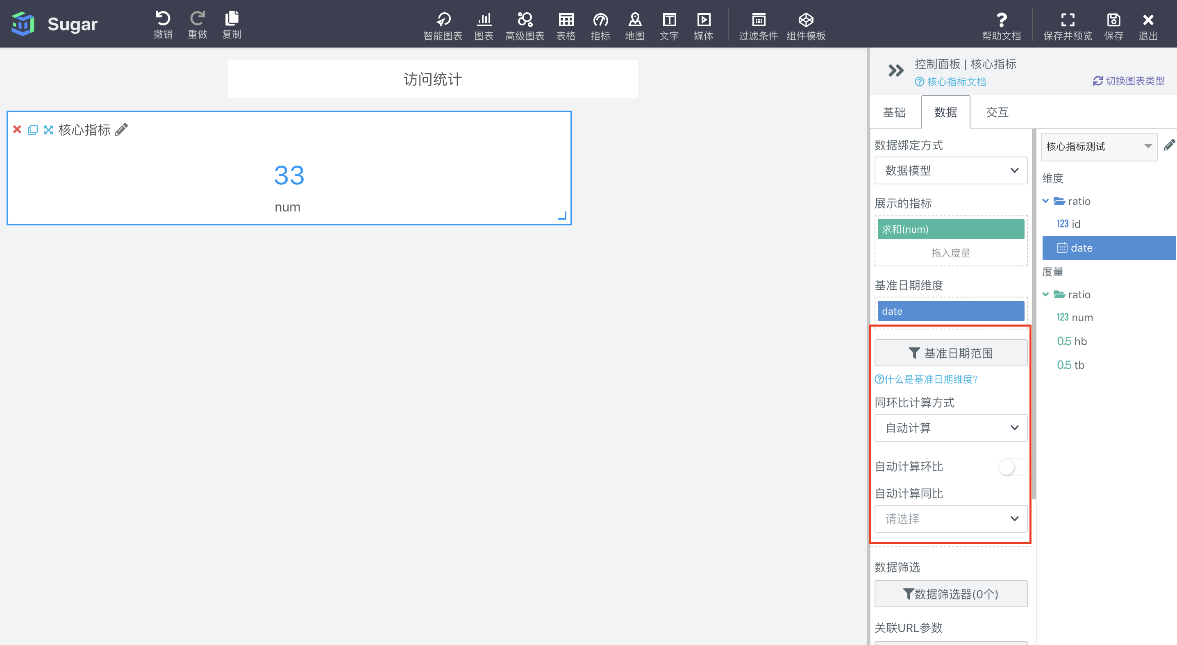Click 切换图表类型 to switch chart type

(x=1129, y=81)
